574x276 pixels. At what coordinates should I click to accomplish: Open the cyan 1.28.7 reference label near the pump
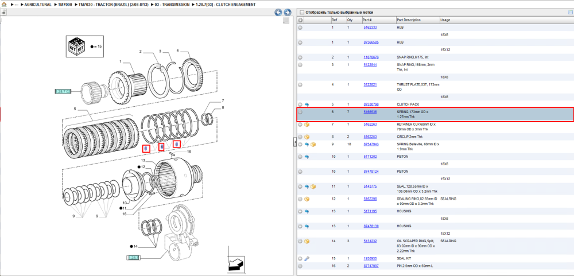(x=133, y=258)
